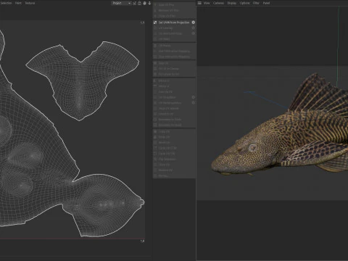Open the viewport Display menu
348x261 pixels.
coord(232,3)
